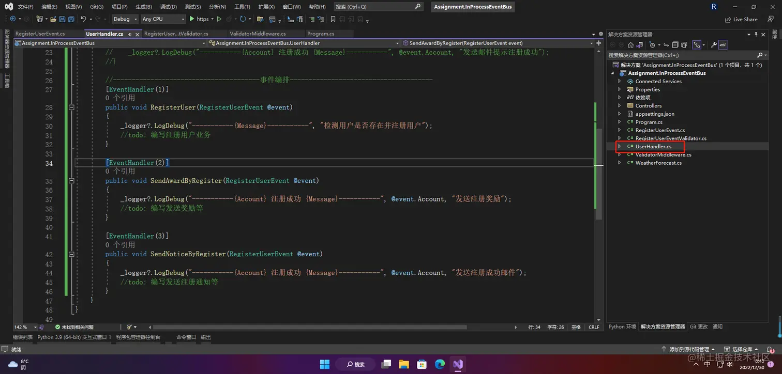Expand the Connected Services node
Screen dimensions: 782x374
[620, 81]
